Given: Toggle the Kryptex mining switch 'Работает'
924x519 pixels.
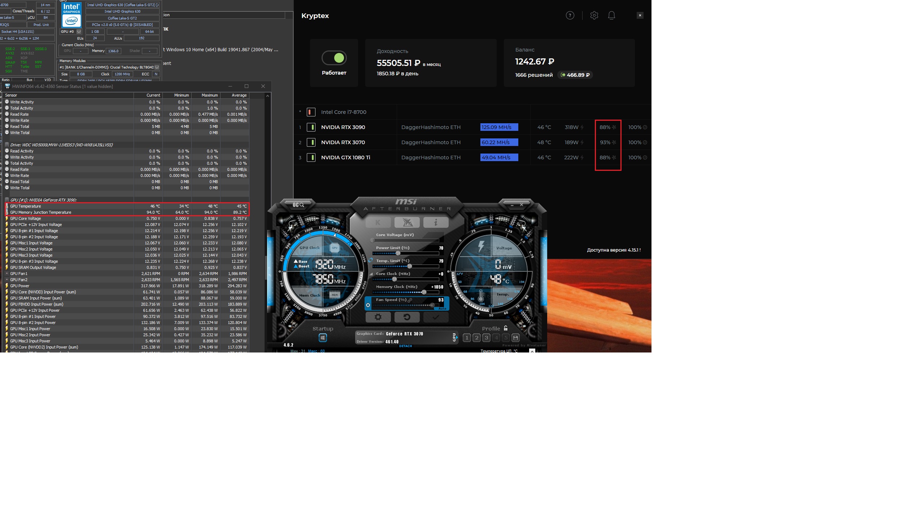Looking at the screenshot, I should tap(334, 58).
